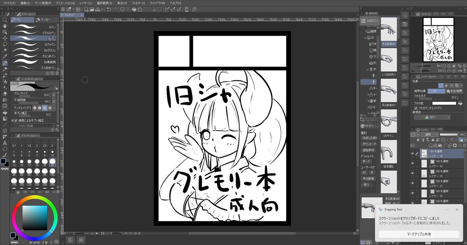Click the New document icon
The width and height of the screenshot is (467, 245).
coord(86,9)
